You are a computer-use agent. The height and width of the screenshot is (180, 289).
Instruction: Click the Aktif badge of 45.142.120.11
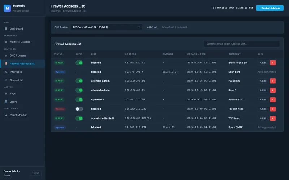click(x=59, y=63)
